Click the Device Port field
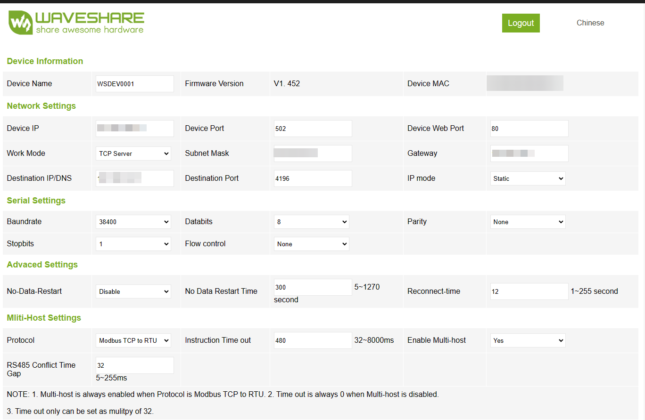 313,129
